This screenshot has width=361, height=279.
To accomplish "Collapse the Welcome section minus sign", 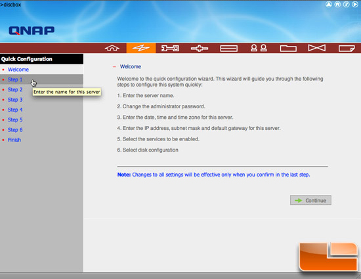I will pos(114,67).
